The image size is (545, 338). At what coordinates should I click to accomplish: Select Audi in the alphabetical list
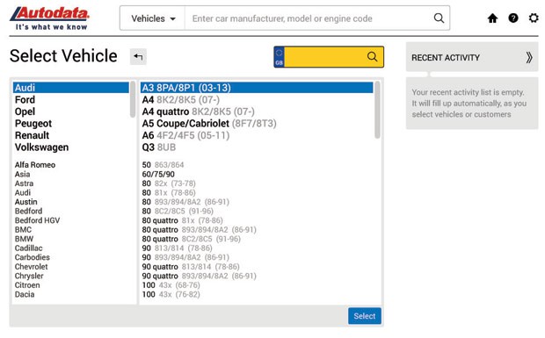pos(23,192)
